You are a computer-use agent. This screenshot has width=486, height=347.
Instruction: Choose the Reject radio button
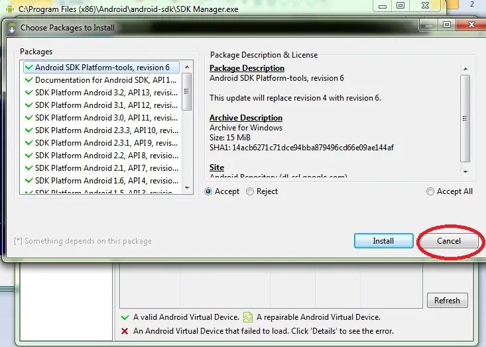(250, 191)
